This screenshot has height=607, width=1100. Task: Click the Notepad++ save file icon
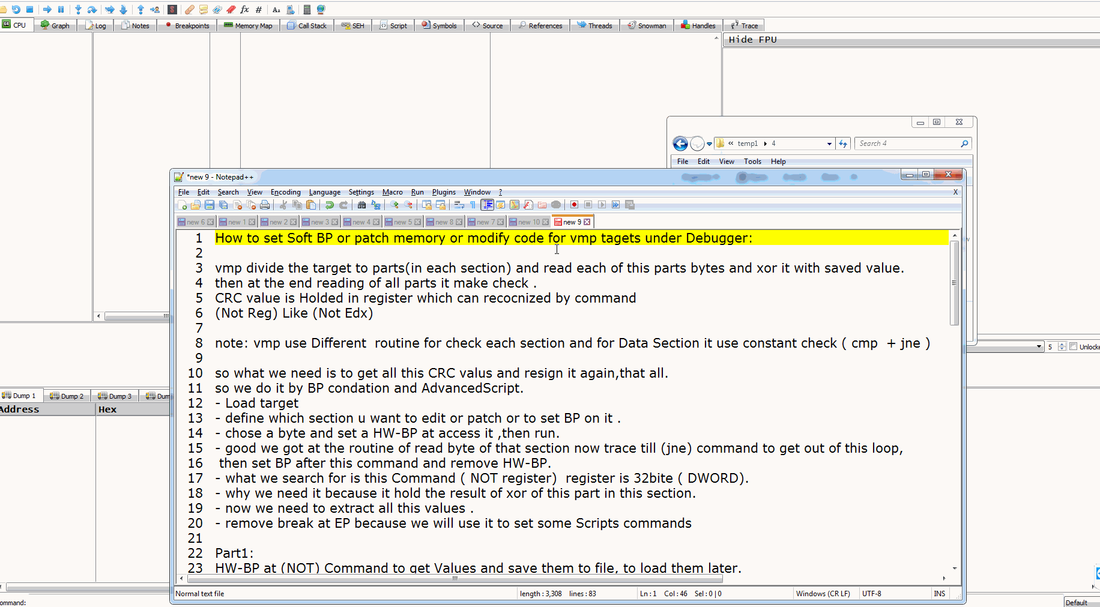point(210,205)
